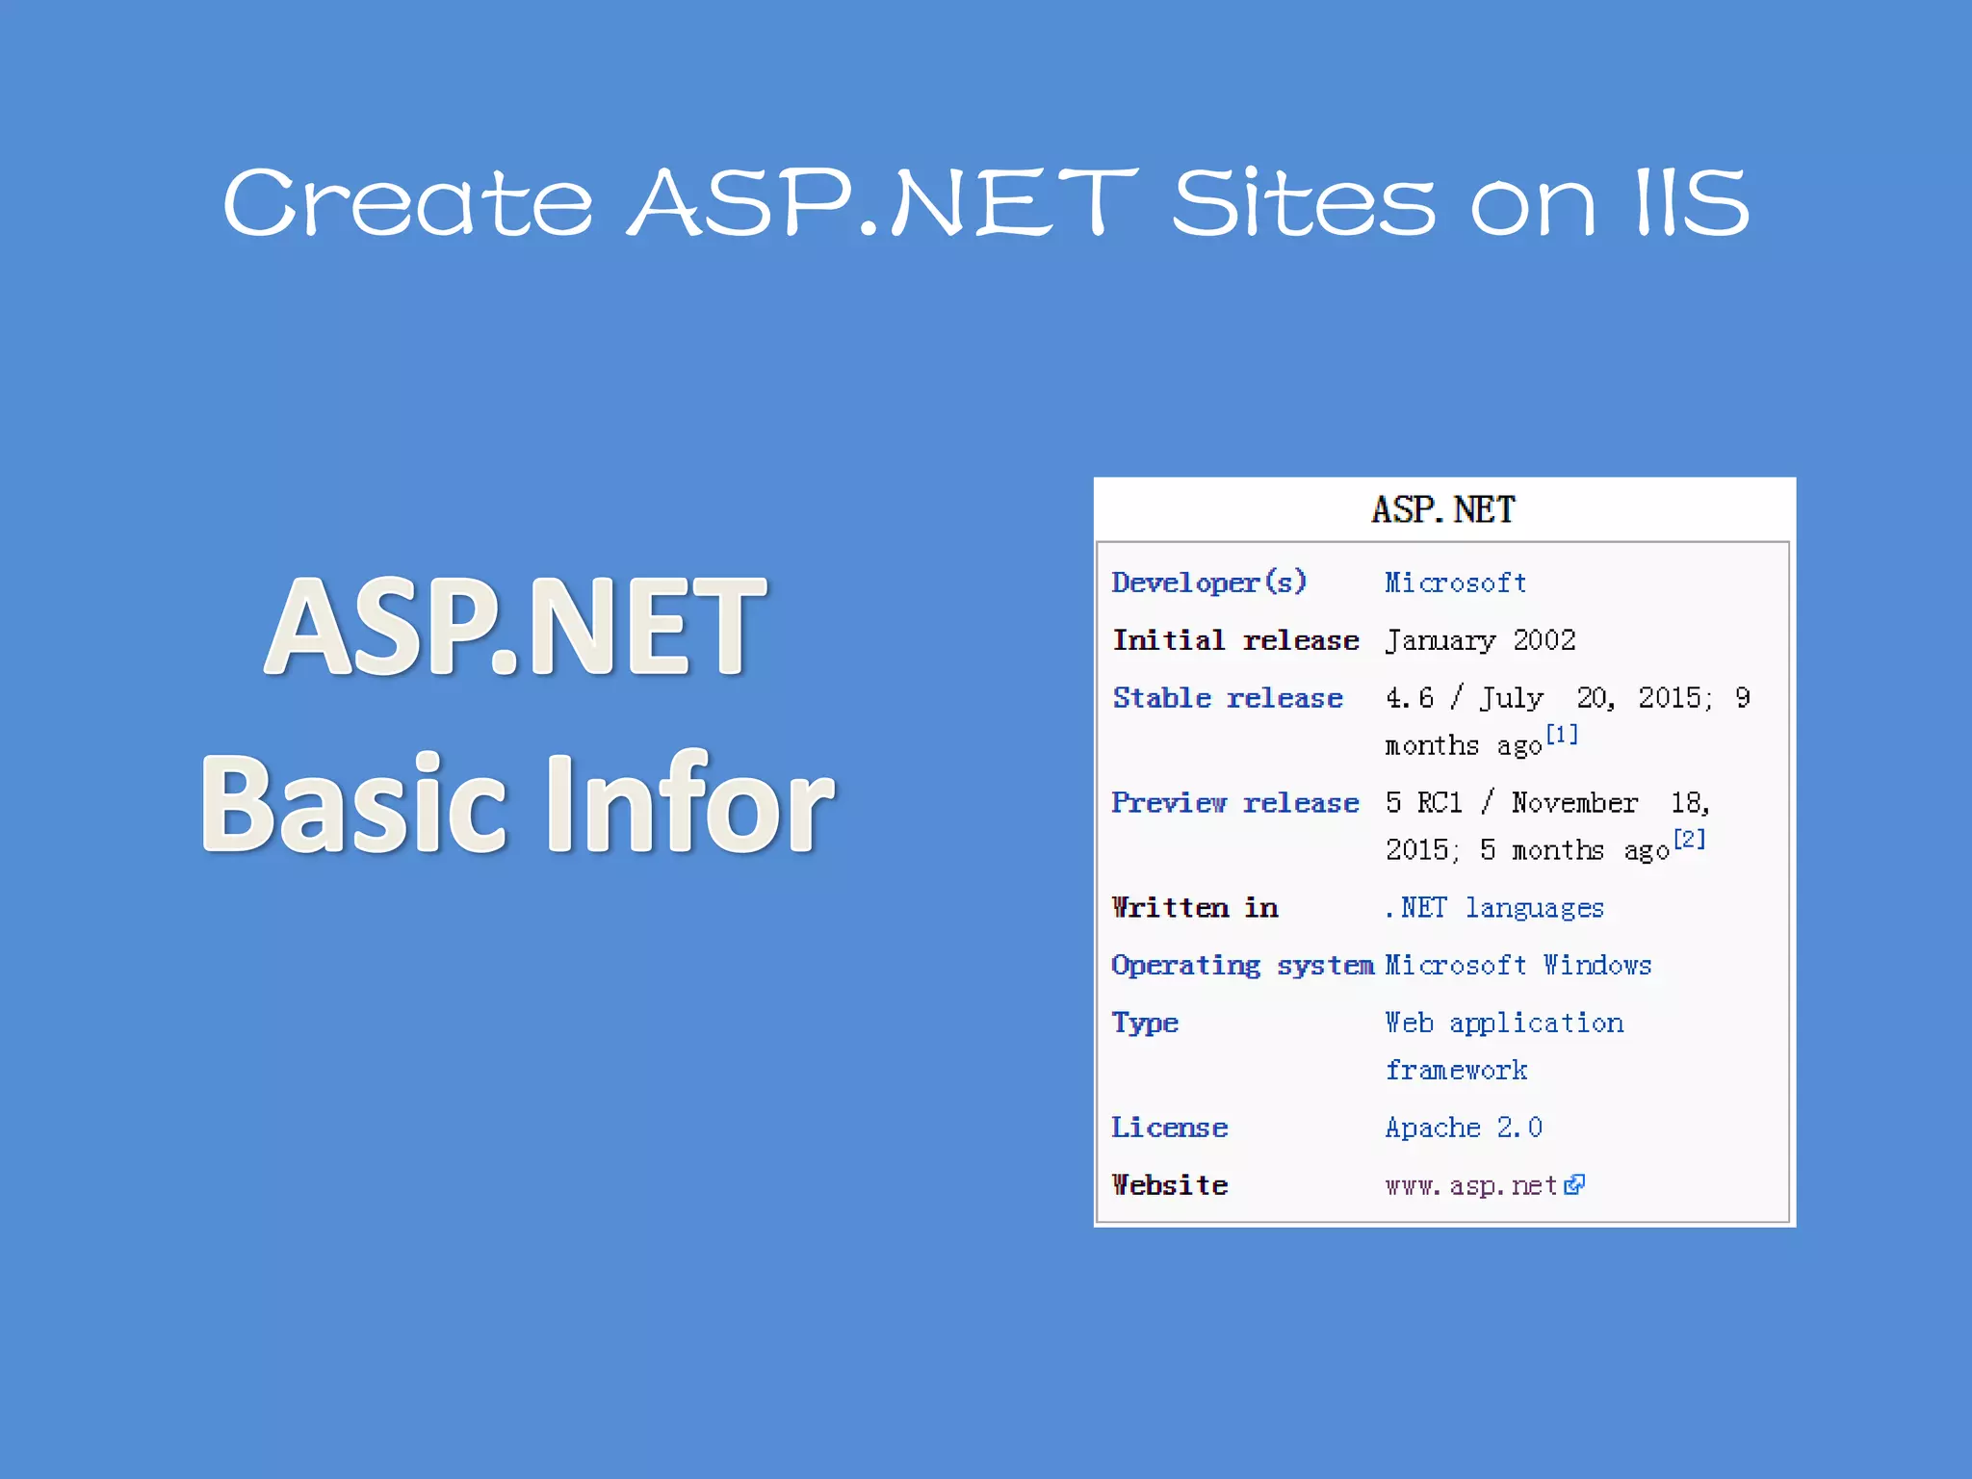Click the Preview release link
The width and height of the screenshot is (1972, 1479).
tap(1235, 802)
